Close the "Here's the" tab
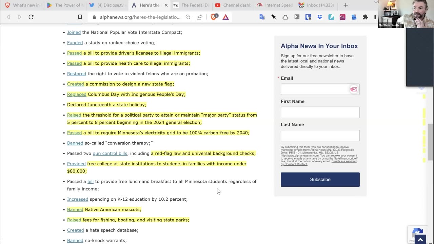 166,5
